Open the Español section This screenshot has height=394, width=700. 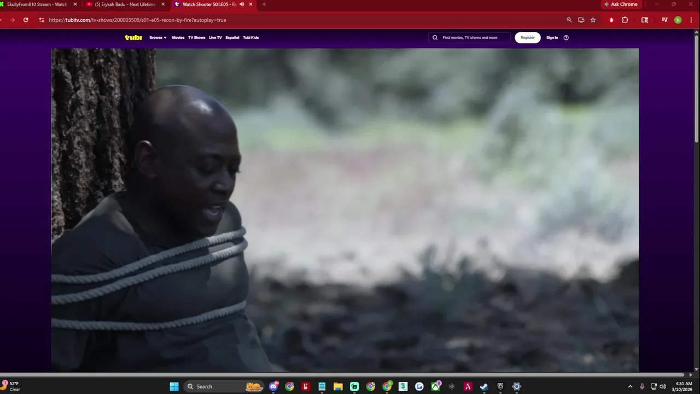[x=232, y=38]
